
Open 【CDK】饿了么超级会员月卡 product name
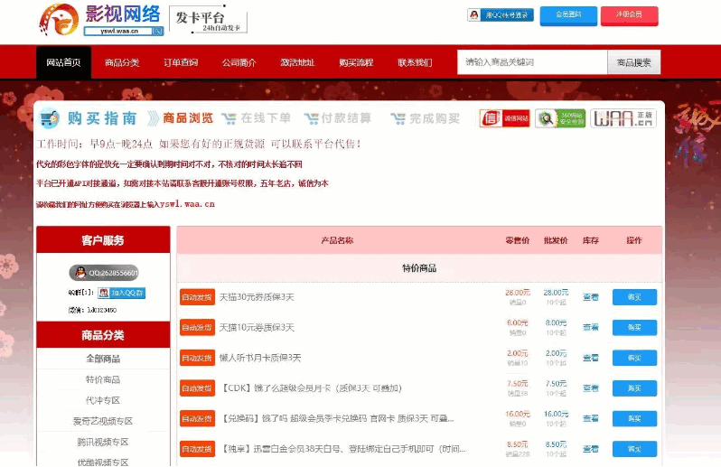311,388
